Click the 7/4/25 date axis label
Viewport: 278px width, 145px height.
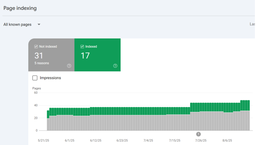(x=148, y=140)
